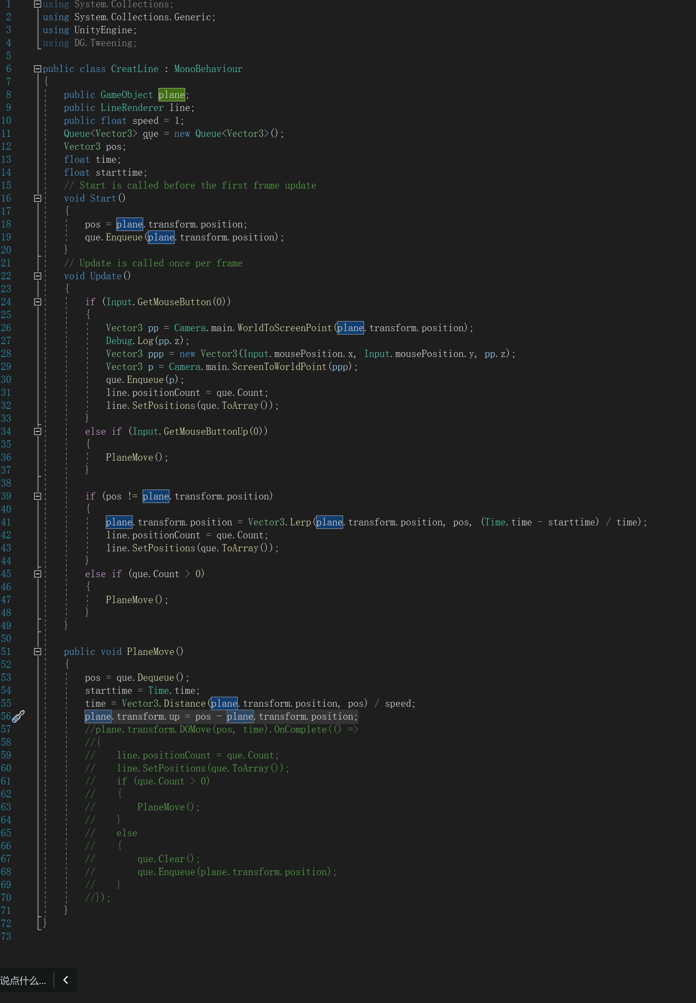Fold the Start() method
Image resolution: width=696 pixels, height=1003 pixels.
(x=38, y=198)
